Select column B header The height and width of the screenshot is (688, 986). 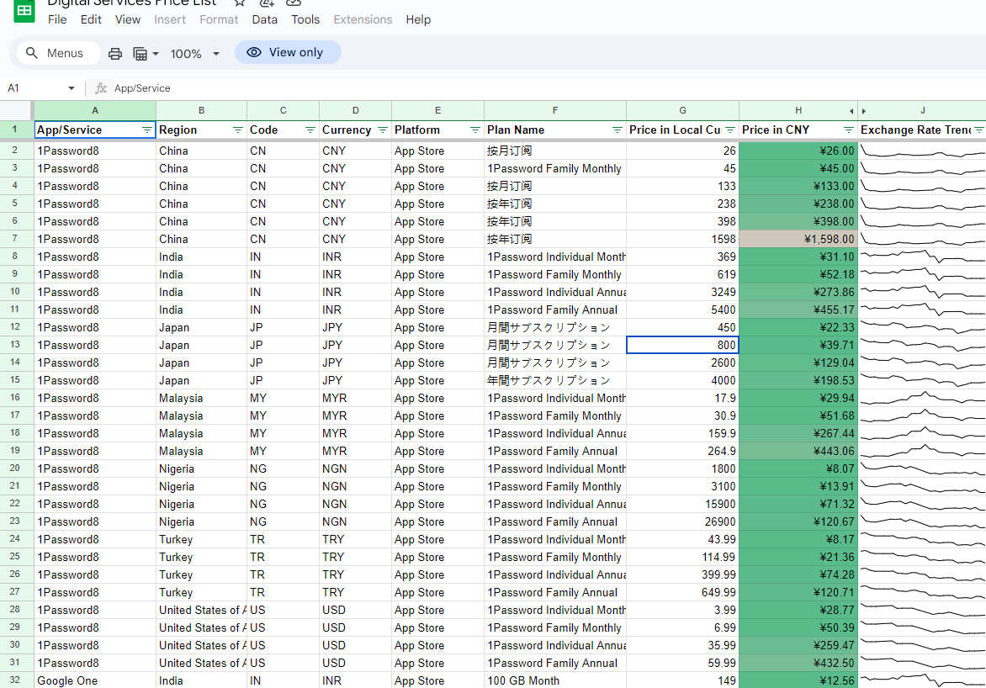point(201,110)
